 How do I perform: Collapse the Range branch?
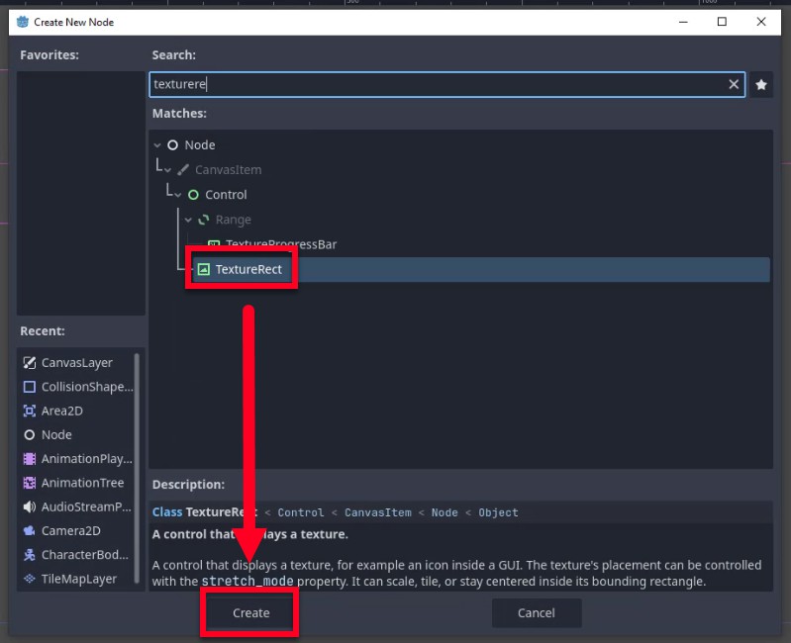pyautogui.click(x=188, y=220)
